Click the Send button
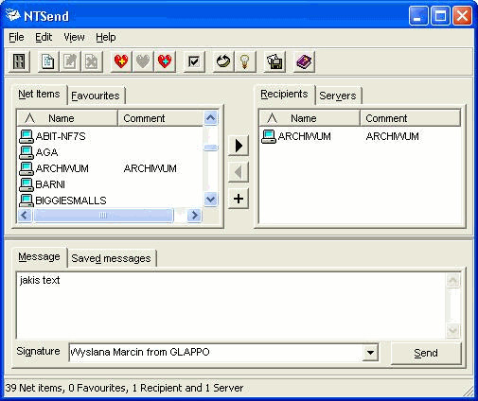 click(x=426, y=353)
